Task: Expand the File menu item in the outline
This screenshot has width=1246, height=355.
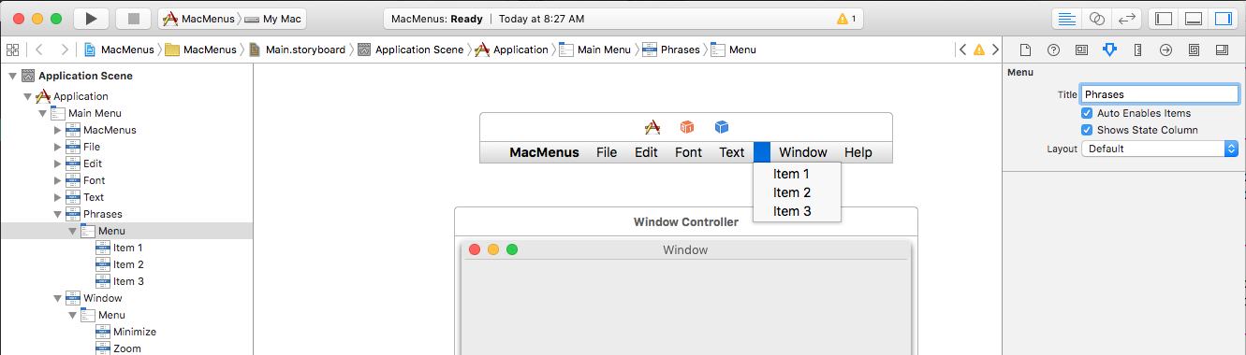Action: pos(57,147)
